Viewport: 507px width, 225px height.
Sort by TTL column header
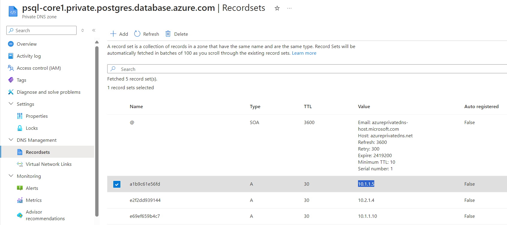pos(308,106)
